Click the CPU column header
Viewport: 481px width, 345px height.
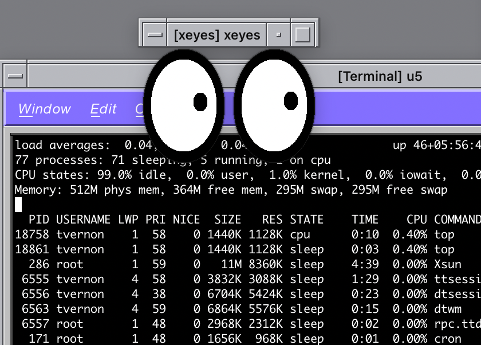(417, 219)
